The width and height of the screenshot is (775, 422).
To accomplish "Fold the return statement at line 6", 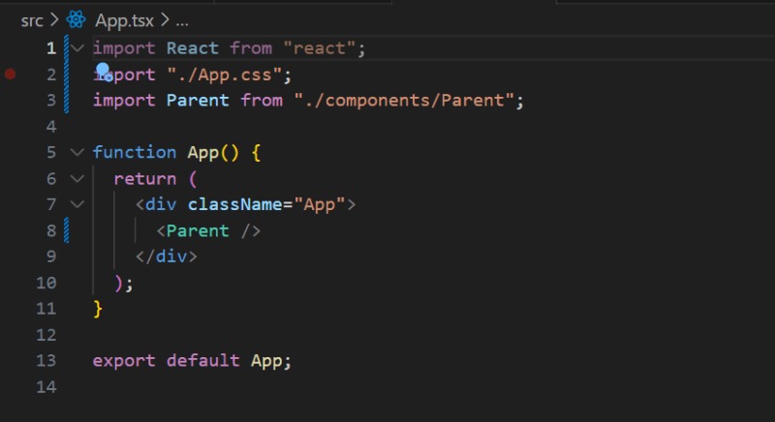I will 77,178.
